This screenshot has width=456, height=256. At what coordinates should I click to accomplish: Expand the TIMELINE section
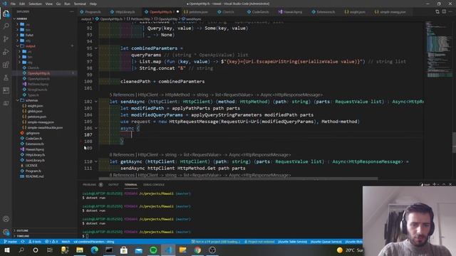tap(22, 236)
